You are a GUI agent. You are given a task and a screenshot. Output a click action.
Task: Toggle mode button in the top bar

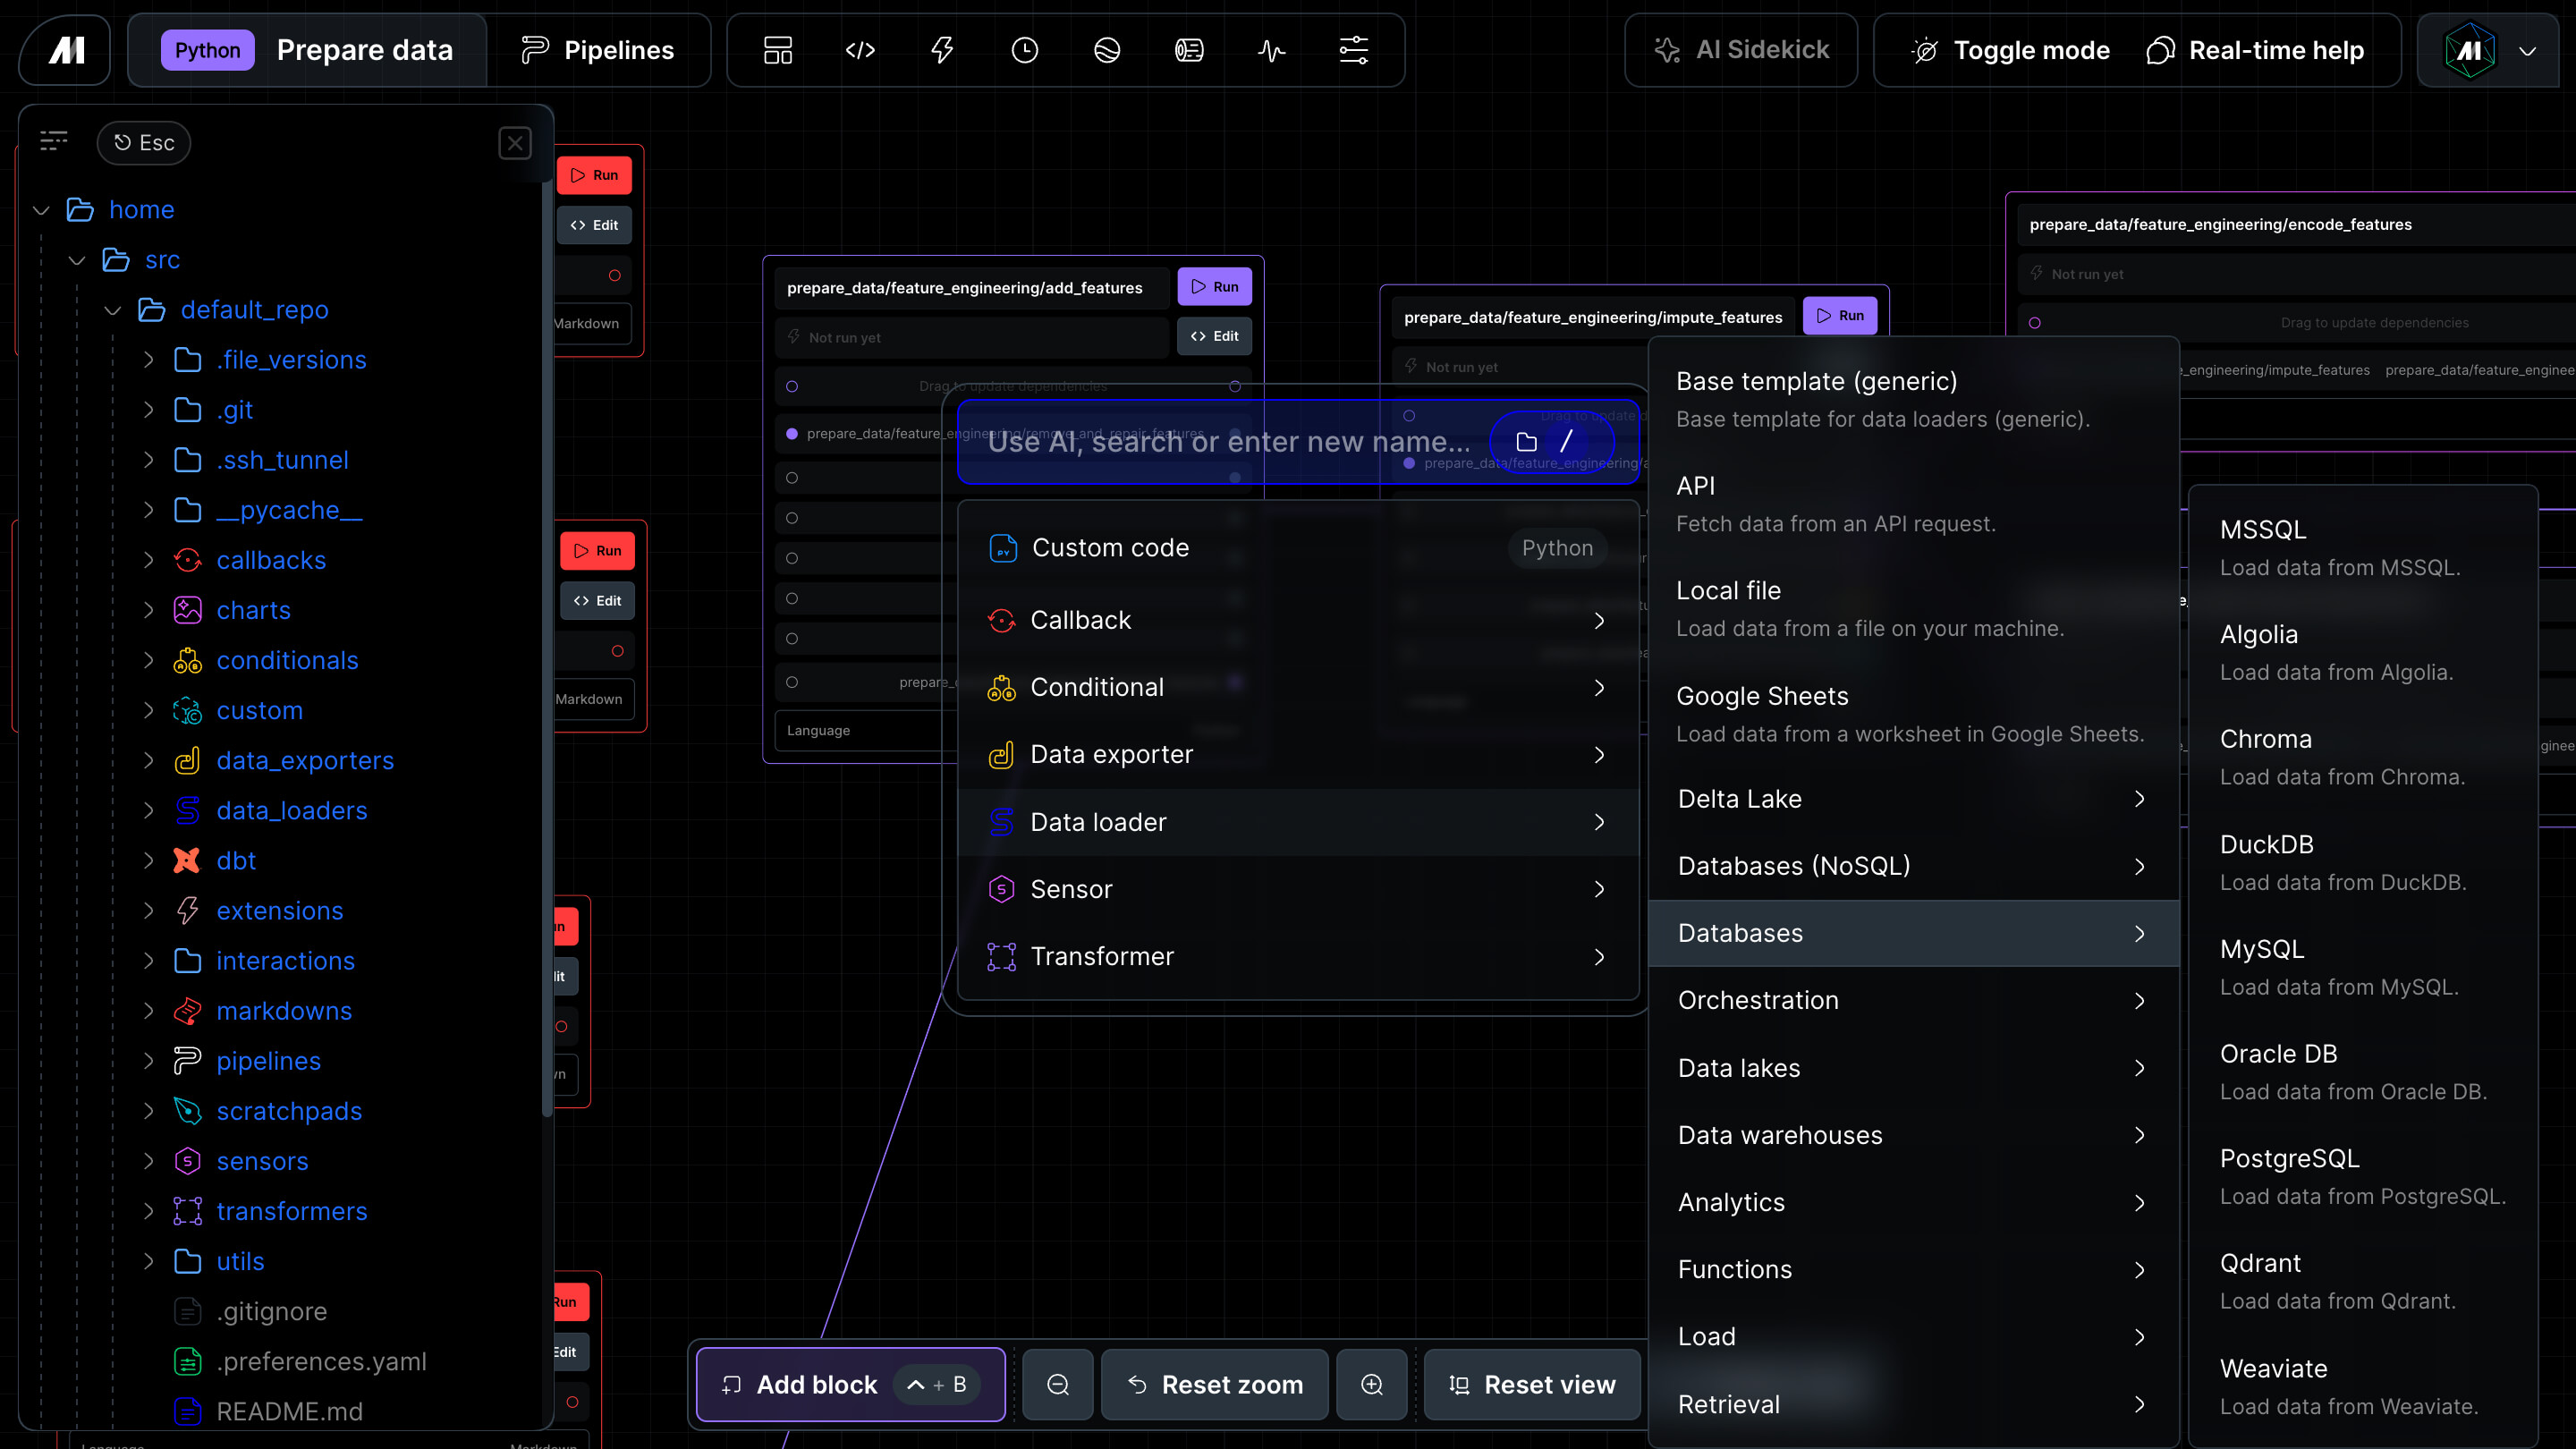2010,50
